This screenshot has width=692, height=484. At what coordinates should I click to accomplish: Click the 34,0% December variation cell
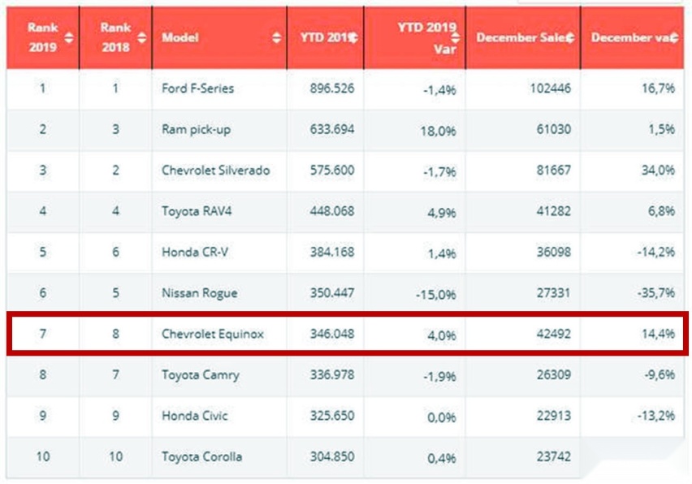click(658, 171)
